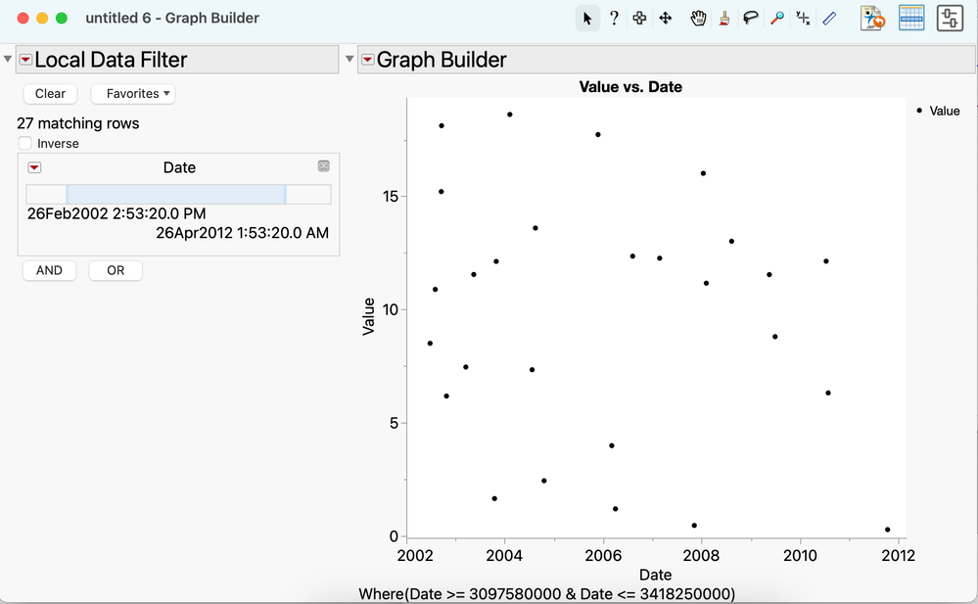
Task: Select the Lasso tool
Action: tap(750, 18)
